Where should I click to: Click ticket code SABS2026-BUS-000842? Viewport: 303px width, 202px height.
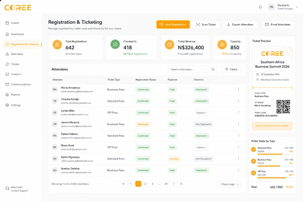[266, 115]
